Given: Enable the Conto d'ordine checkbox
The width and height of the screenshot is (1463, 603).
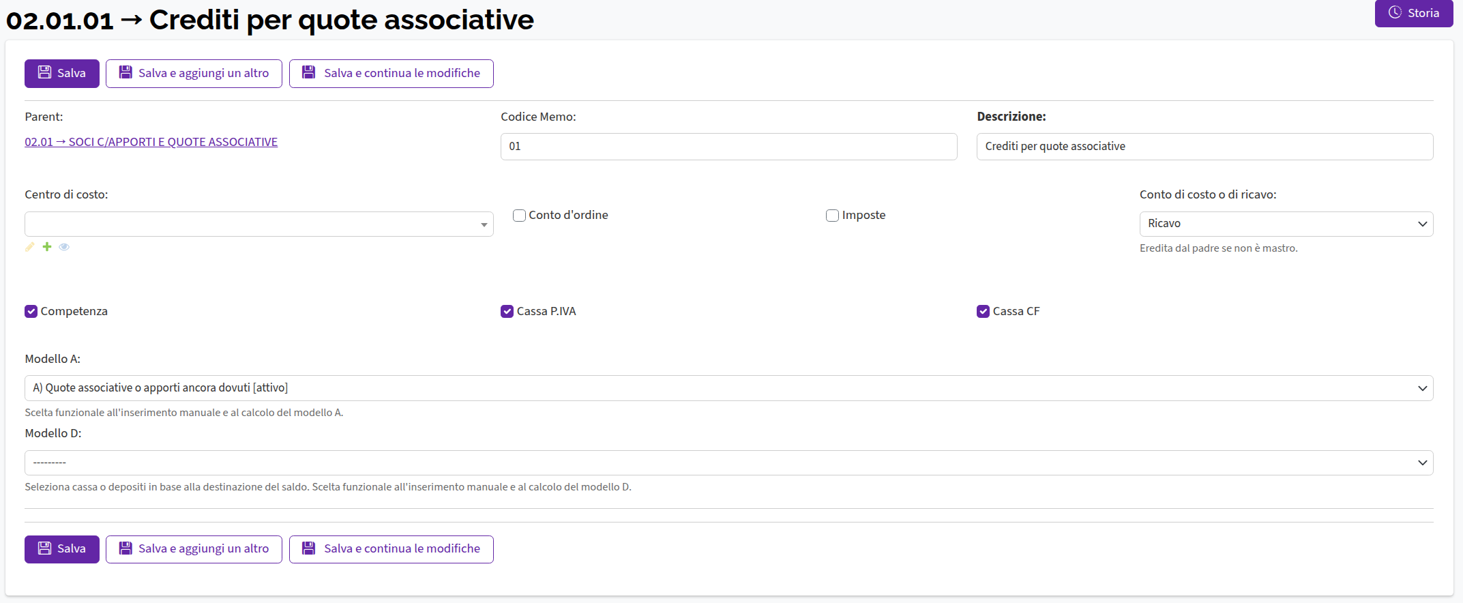Looking at the screenshot, I should coord(519,216).
